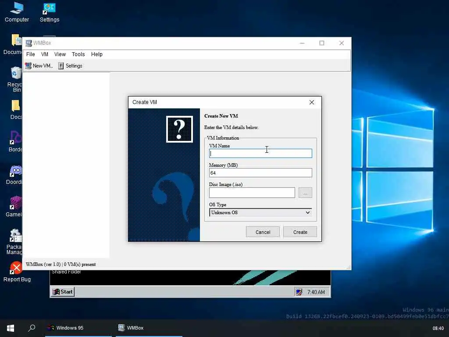The height and width of the screenshot is (337, 449).
Task: Focus the VM Name text field
Action: [260, 153]
